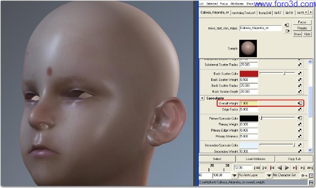
Task: Open the Attributes menu
Action: click(237, 4)
